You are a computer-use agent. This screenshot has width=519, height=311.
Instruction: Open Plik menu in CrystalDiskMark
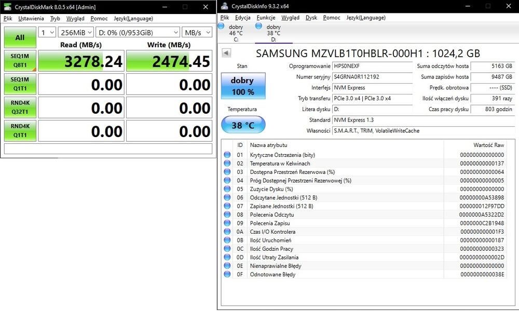8,19
